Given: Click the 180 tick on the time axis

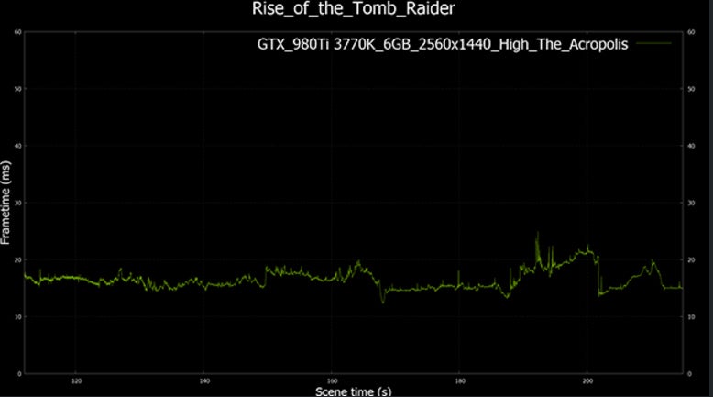Looking at the screenshot, I should click(460, 381).
